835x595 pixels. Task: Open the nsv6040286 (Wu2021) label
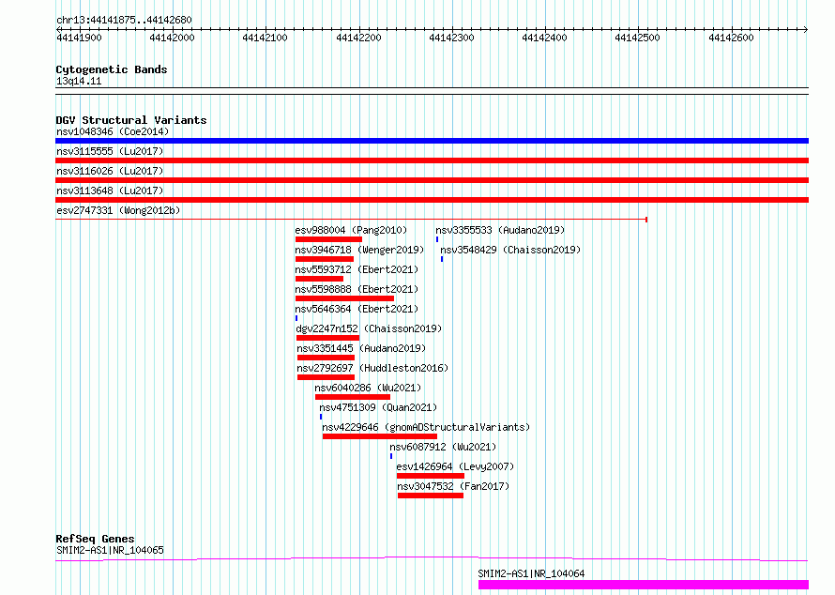pyautogui.click(x=368, y=388)
